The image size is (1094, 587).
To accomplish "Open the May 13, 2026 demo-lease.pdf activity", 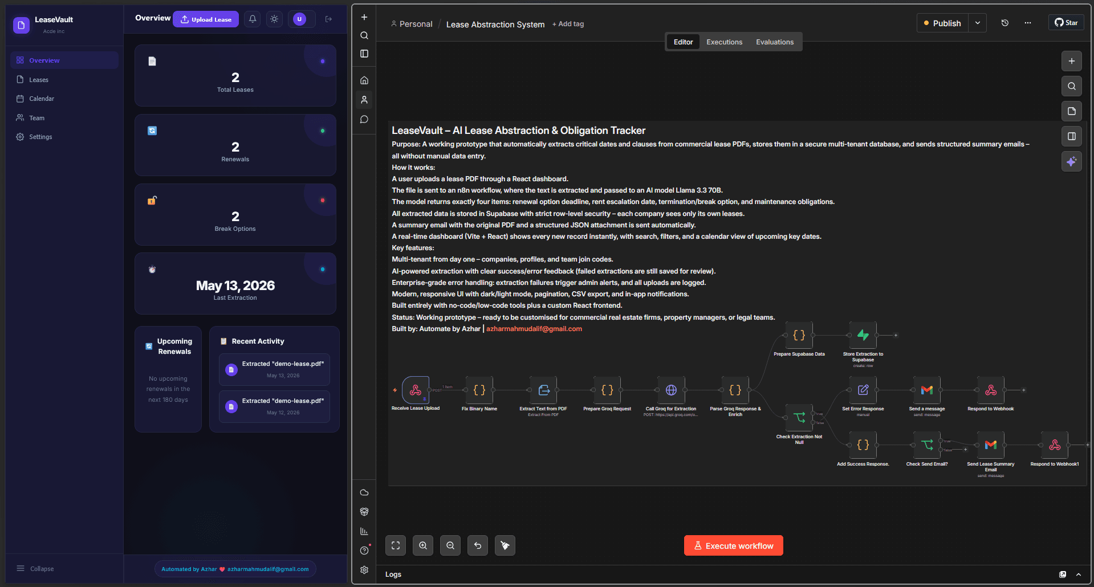I will click(274, 369).
